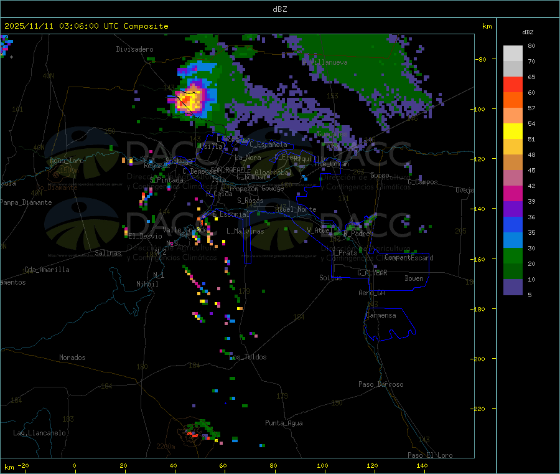Click the 'E_Escorial' location label
The image size is (560, 474).
pos(231,214)
